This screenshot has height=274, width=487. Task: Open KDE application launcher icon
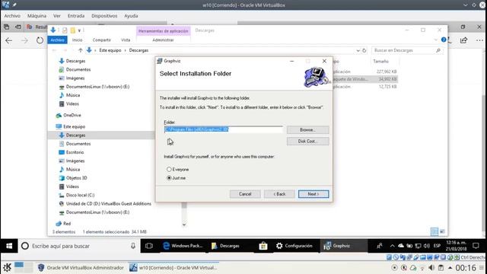(x=7, y=267)
